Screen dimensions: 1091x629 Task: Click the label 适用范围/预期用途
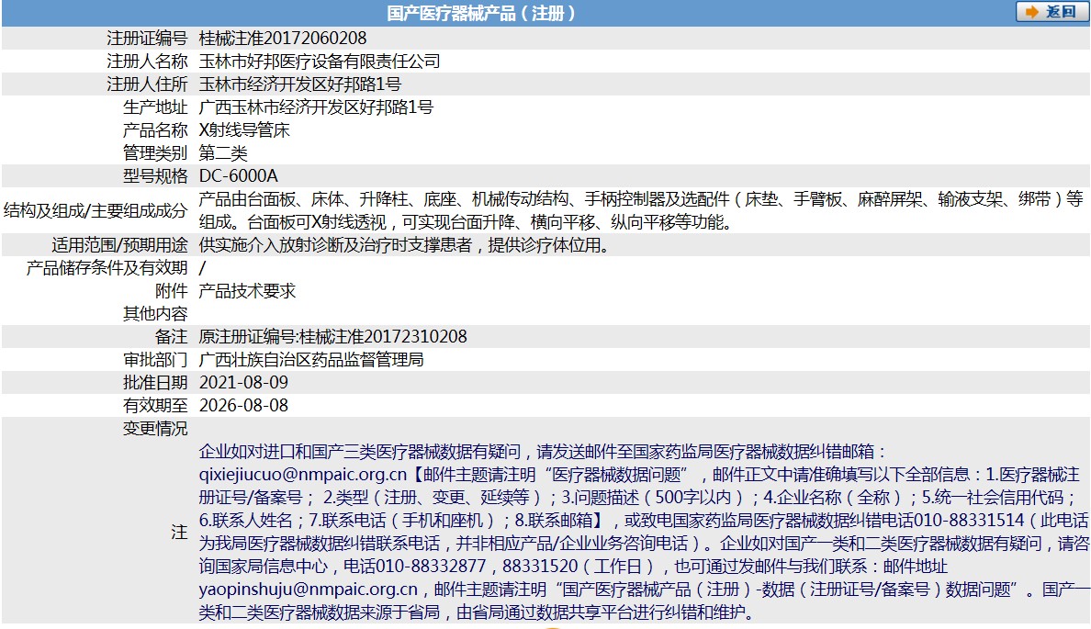[119, 245]
